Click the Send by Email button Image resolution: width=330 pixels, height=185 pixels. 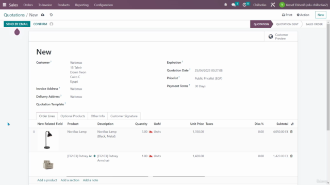click(17, 24)
